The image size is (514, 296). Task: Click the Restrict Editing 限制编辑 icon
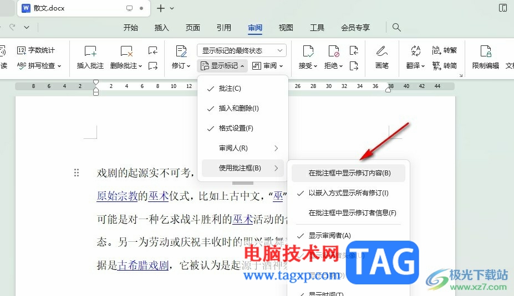486,51
